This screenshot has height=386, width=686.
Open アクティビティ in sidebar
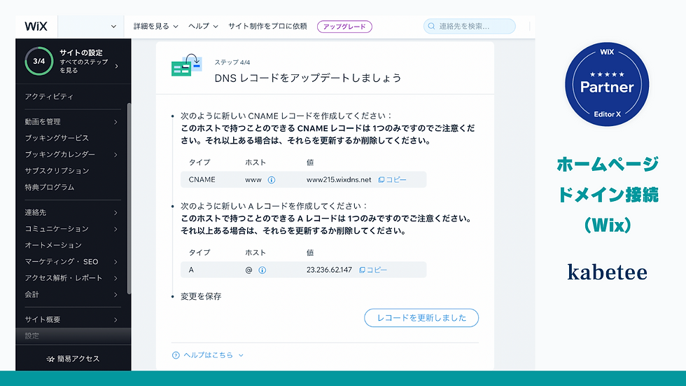coord(49,96)
